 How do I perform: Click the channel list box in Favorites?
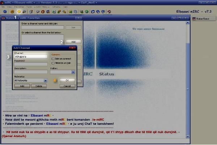tap(43, 40)
